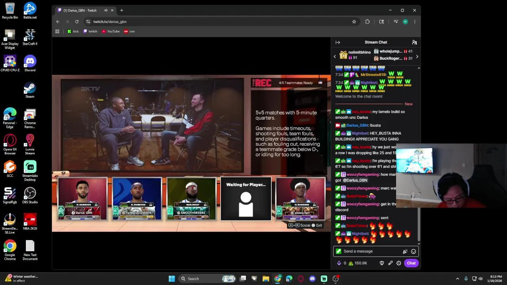Bookmark this page with the star
This screenshot has height=285, width=507.
pyautogui.click(x=354, y=22)
